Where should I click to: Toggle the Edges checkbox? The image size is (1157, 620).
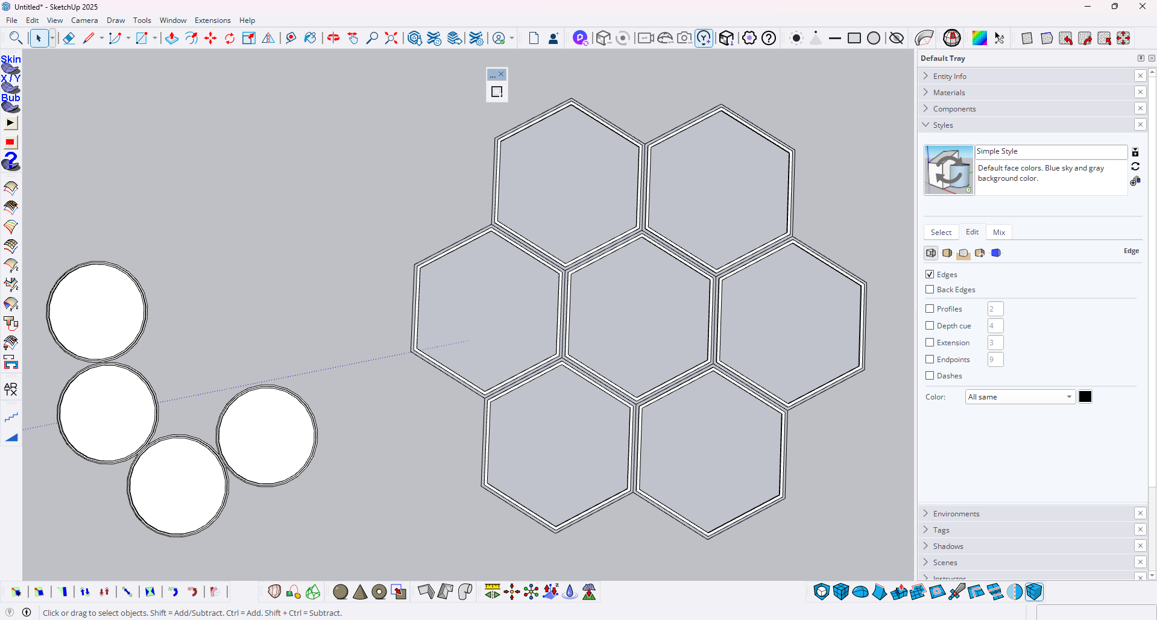(930, 274)
